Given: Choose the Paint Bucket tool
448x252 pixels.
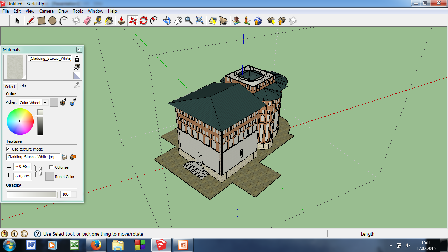Looking at the screenshot, I should point(109,21).
